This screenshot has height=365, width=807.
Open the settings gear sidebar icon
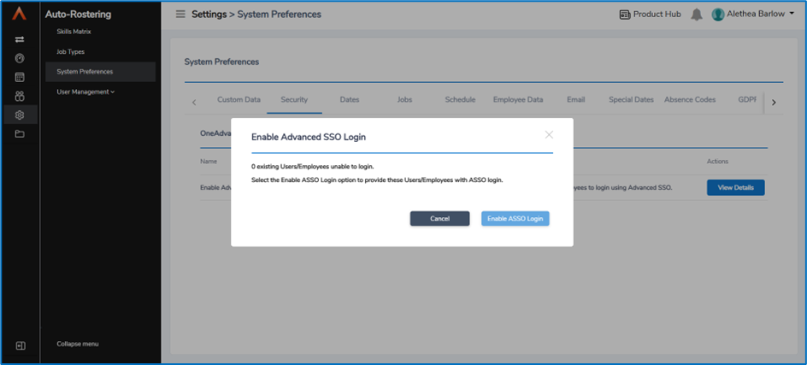tap(20, 115)
